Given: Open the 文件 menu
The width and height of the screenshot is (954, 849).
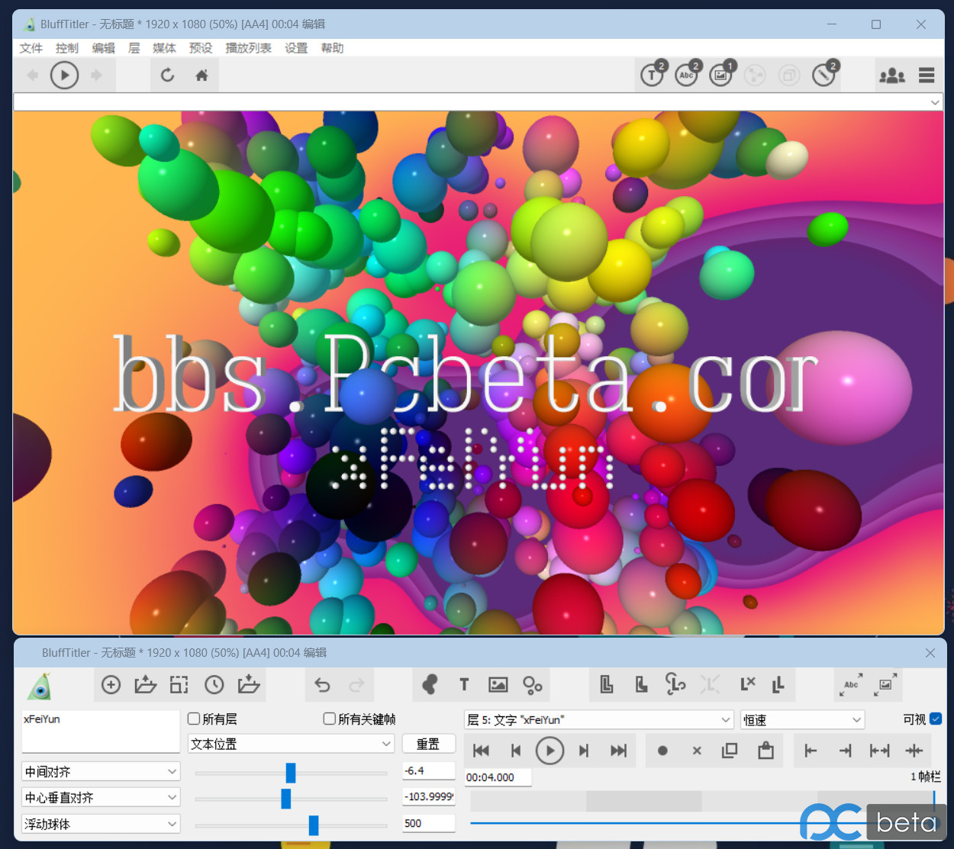Looking at the screenshot, I should point(31,48).
